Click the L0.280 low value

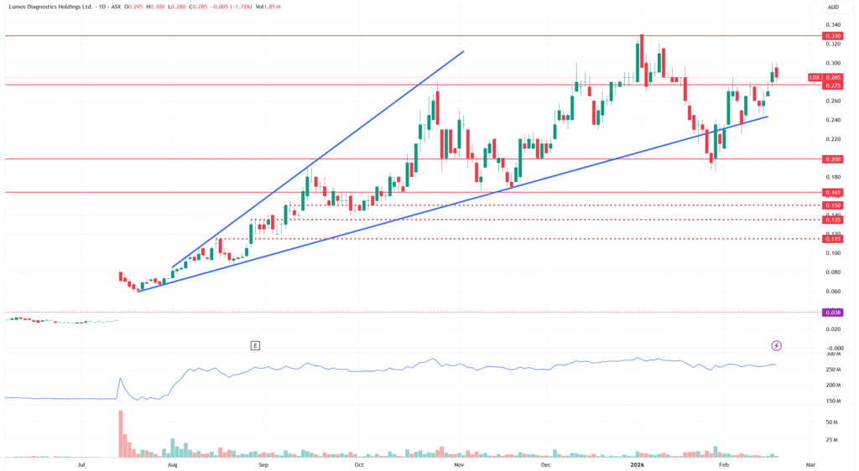tap(176, 7)
